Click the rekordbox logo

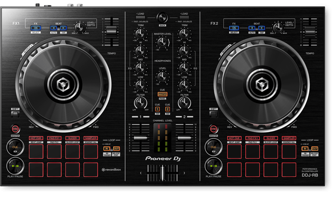[111, 170]
